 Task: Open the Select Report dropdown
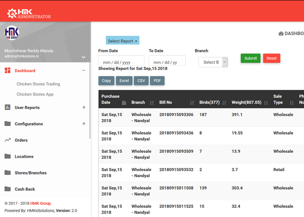click(x=122, y=41)
